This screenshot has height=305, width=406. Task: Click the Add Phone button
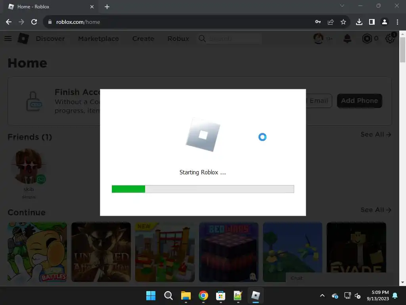point(359,100)
